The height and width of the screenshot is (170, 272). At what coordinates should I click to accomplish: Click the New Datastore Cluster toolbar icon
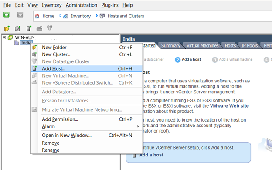coord(50,28)
